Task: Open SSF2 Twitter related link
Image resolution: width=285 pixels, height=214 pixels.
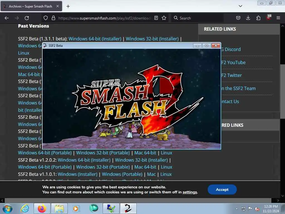Action: [x=232, y=75]
